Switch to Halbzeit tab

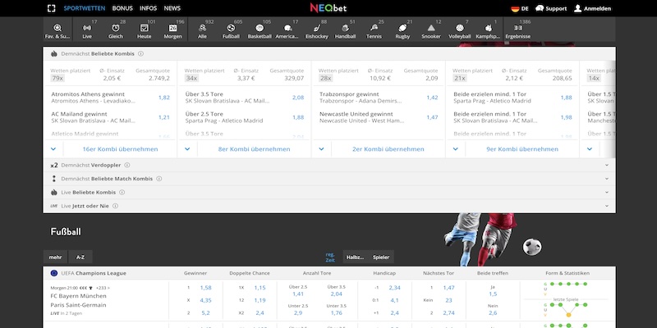pyautogui.click(x=355, y=257)
